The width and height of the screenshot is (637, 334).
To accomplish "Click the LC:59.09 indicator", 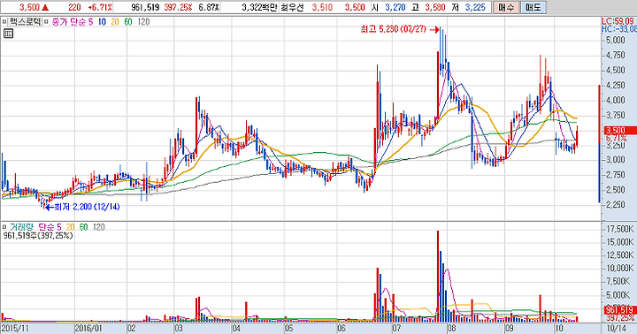I will [618, 21].
